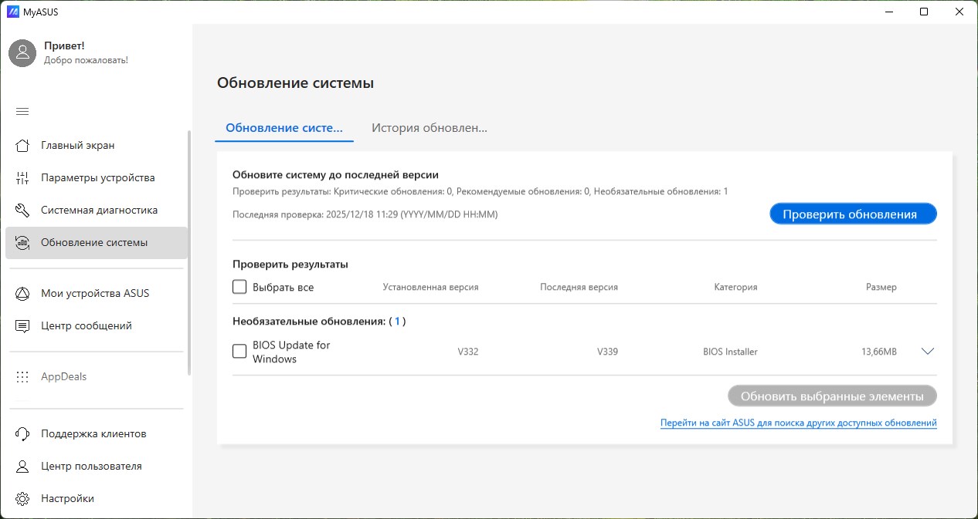Click latest version V339
Image resolution: width=978 pixels, height=519 pixels.
[x=607, y=352]
